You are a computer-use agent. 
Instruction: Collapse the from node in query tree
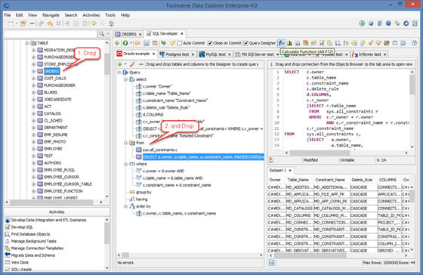click(125, 143)
